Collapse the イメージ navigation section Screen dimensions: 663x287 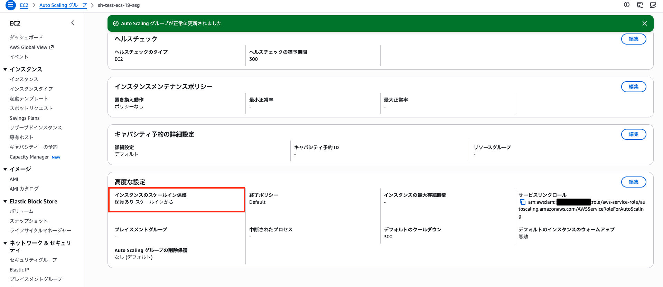tap(5, 169)
